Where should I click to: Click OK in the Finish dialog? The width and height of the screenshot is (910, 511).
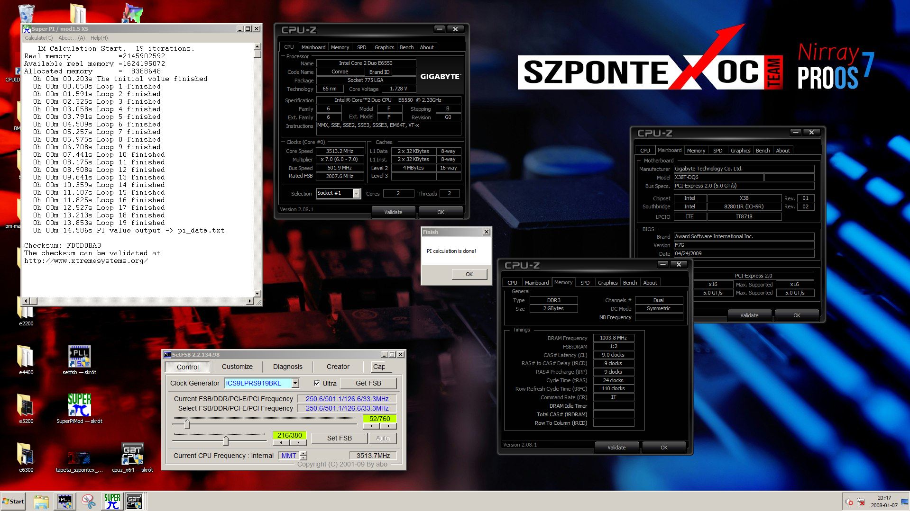[469, 274]
